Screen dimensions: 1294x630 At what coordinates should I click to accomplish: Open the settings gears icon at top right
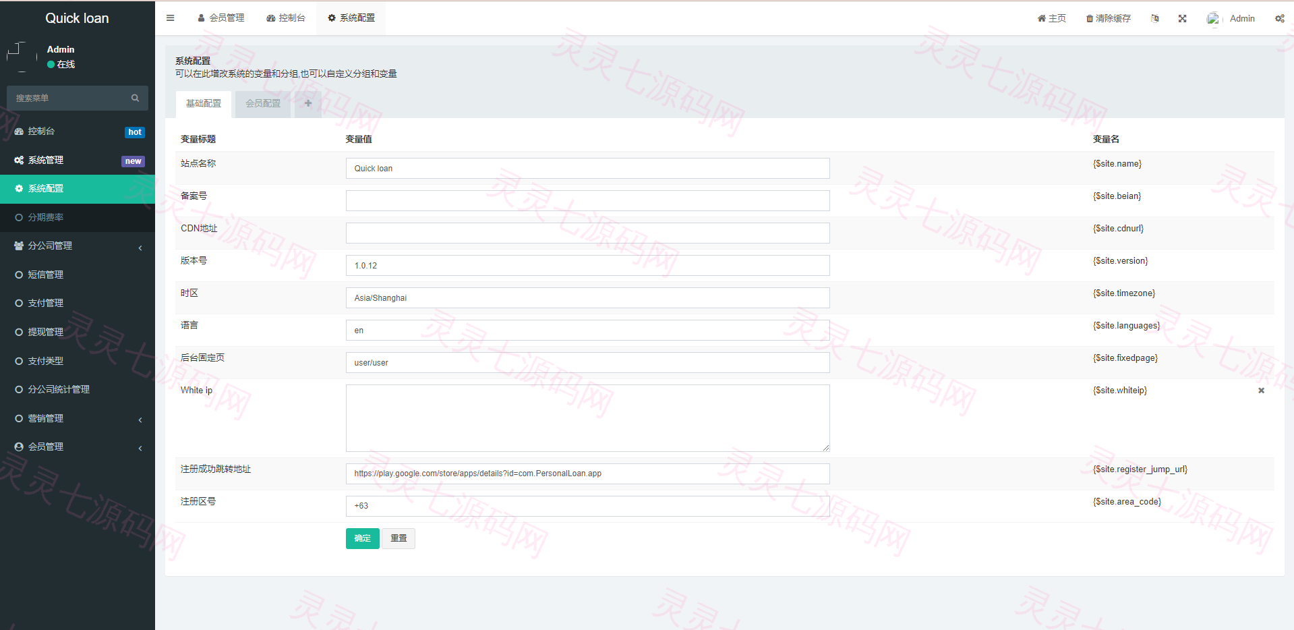(1279, 19)
